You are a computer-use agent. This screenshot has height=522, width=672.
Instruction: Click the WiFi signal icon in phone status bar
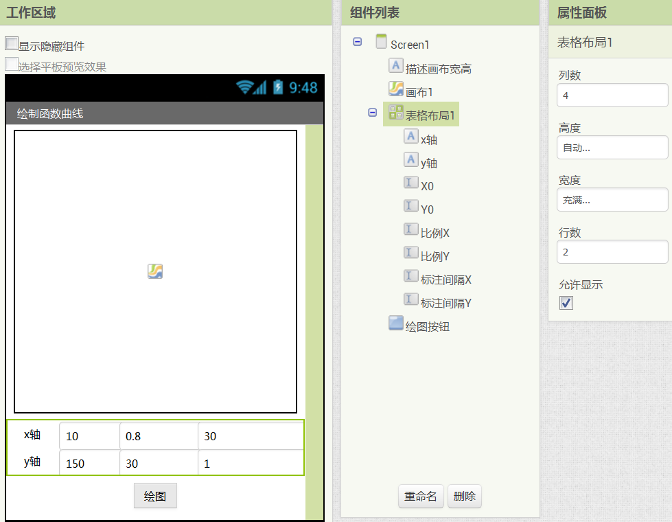(244, 87)
